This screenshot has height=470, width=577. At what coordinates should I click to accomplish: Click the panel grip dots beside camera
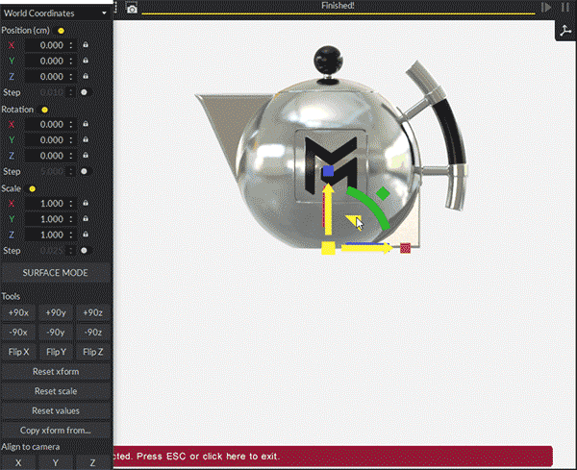coord(115,7)
